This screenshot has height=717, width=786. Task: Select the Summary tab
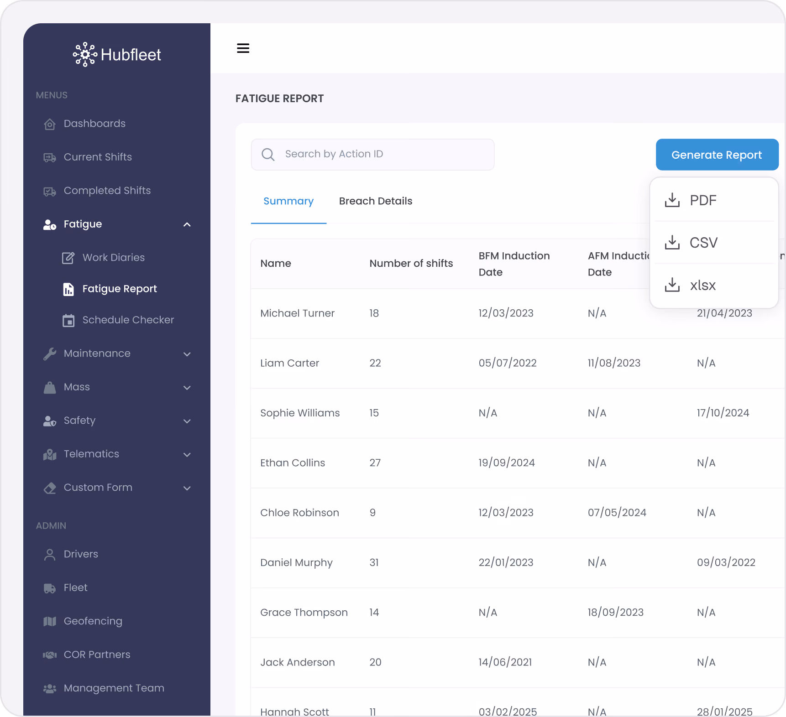pos(288,201)
